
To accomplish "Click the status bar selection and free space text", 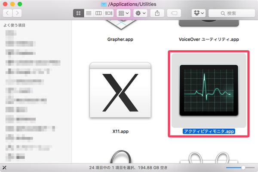I will (128, 168).
